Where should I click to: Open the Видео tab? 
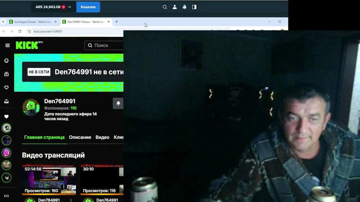[102, 137]
